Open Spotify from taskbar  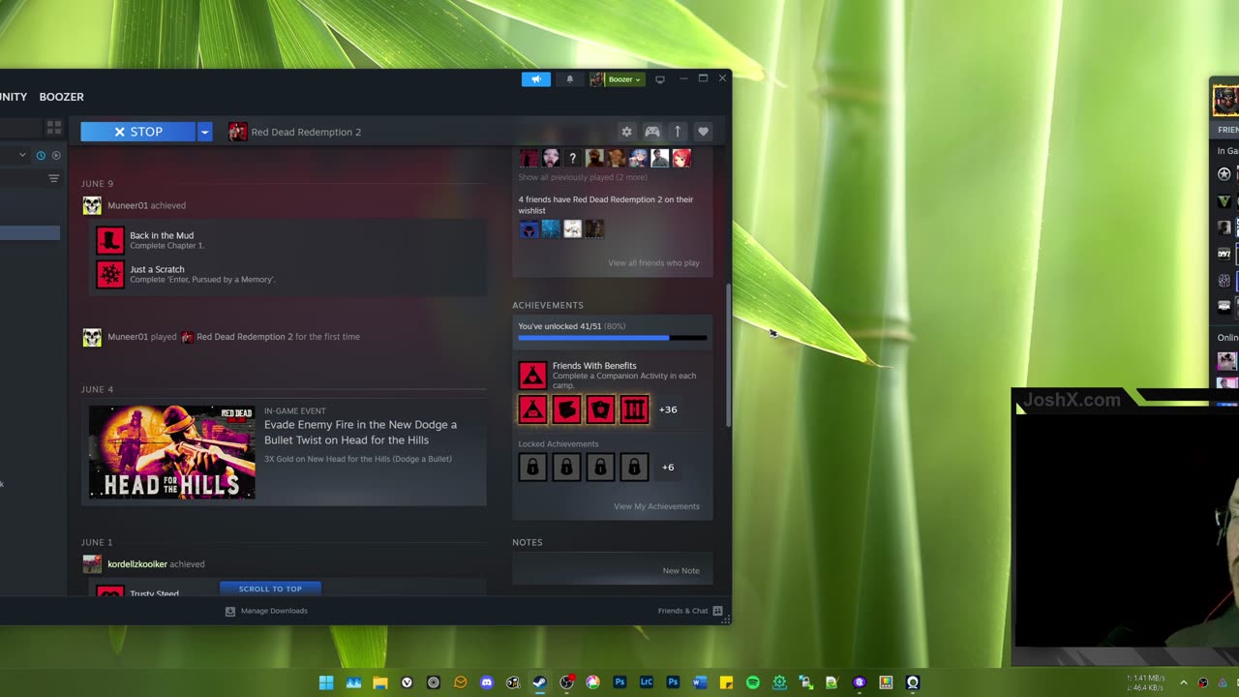(753, 682)
